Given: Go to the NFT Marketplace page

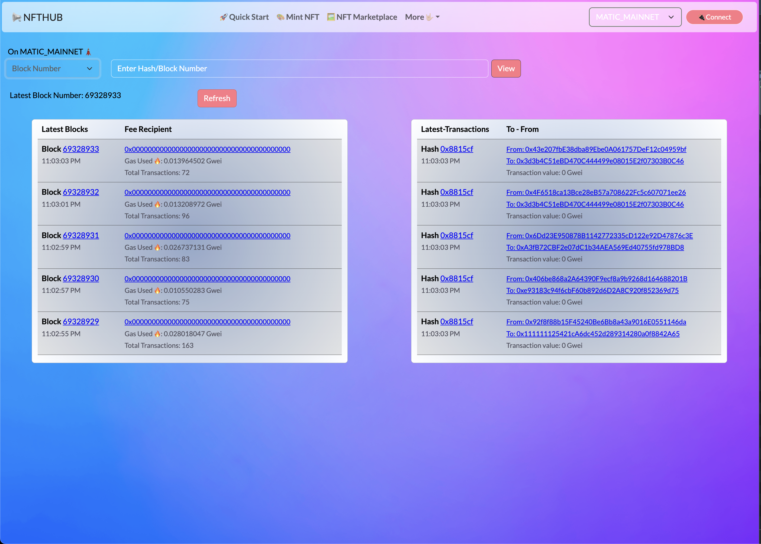Looking at the screenshot, I should (366, 17).
